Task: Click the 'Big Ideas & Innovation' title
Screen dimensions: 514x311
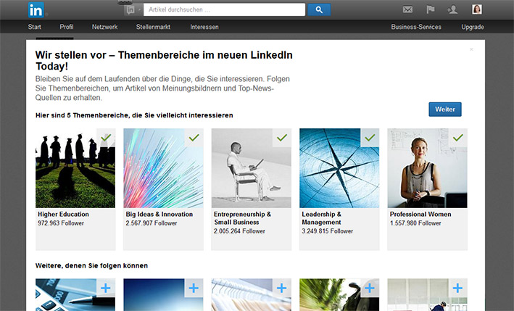Action: pos(159,215)
